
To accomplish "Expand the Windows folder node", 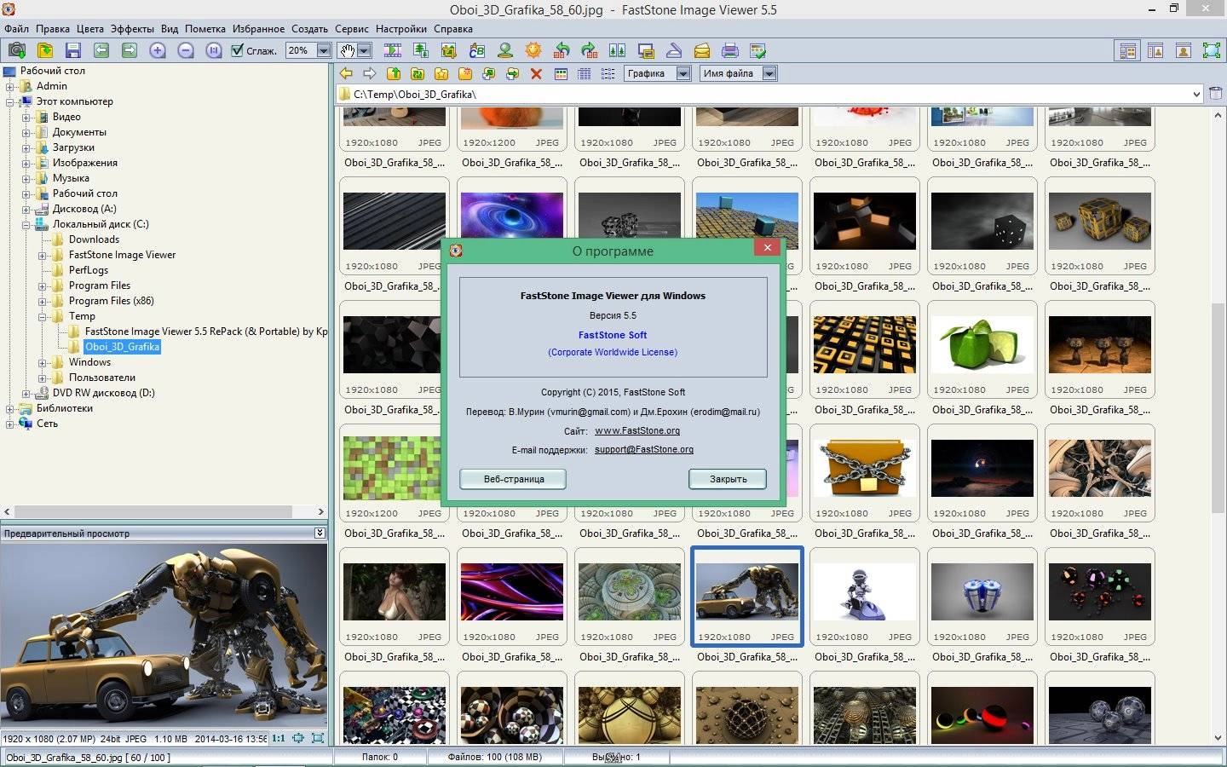I will click(42, 362).
